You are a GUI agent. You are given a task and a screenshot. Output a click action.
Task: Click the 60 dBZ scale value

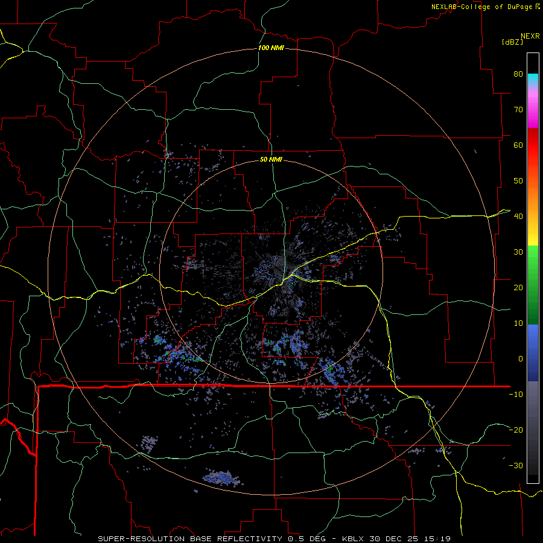(x=518, y=145)
